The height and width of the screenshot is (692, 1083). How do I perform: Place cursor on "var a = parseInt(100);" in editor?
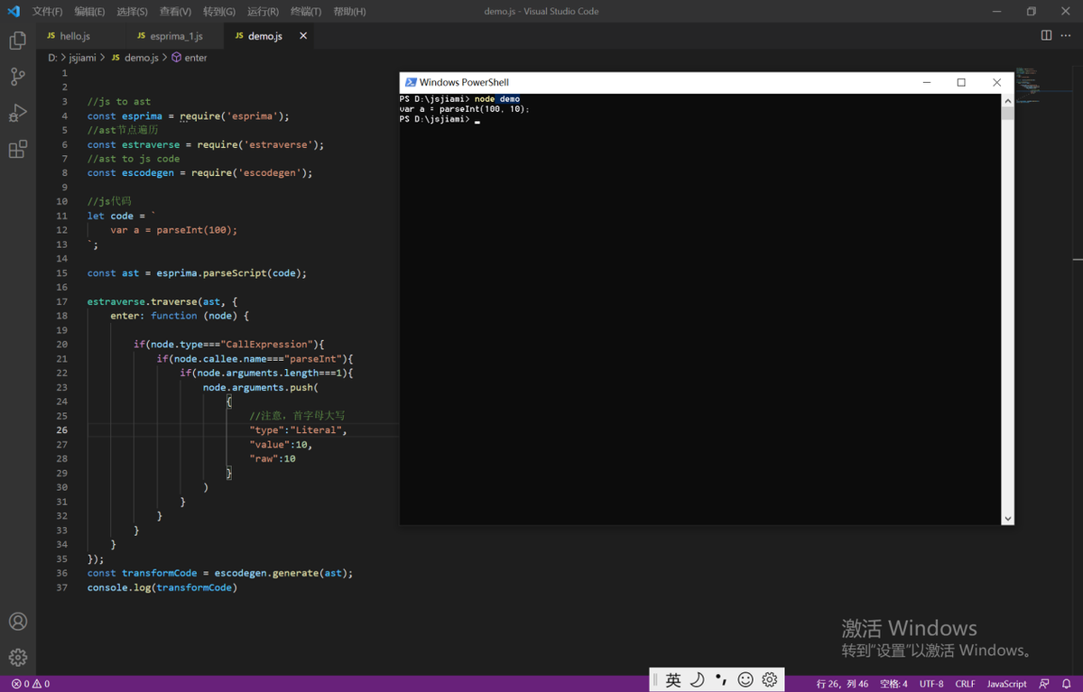(x=174, y=230)
